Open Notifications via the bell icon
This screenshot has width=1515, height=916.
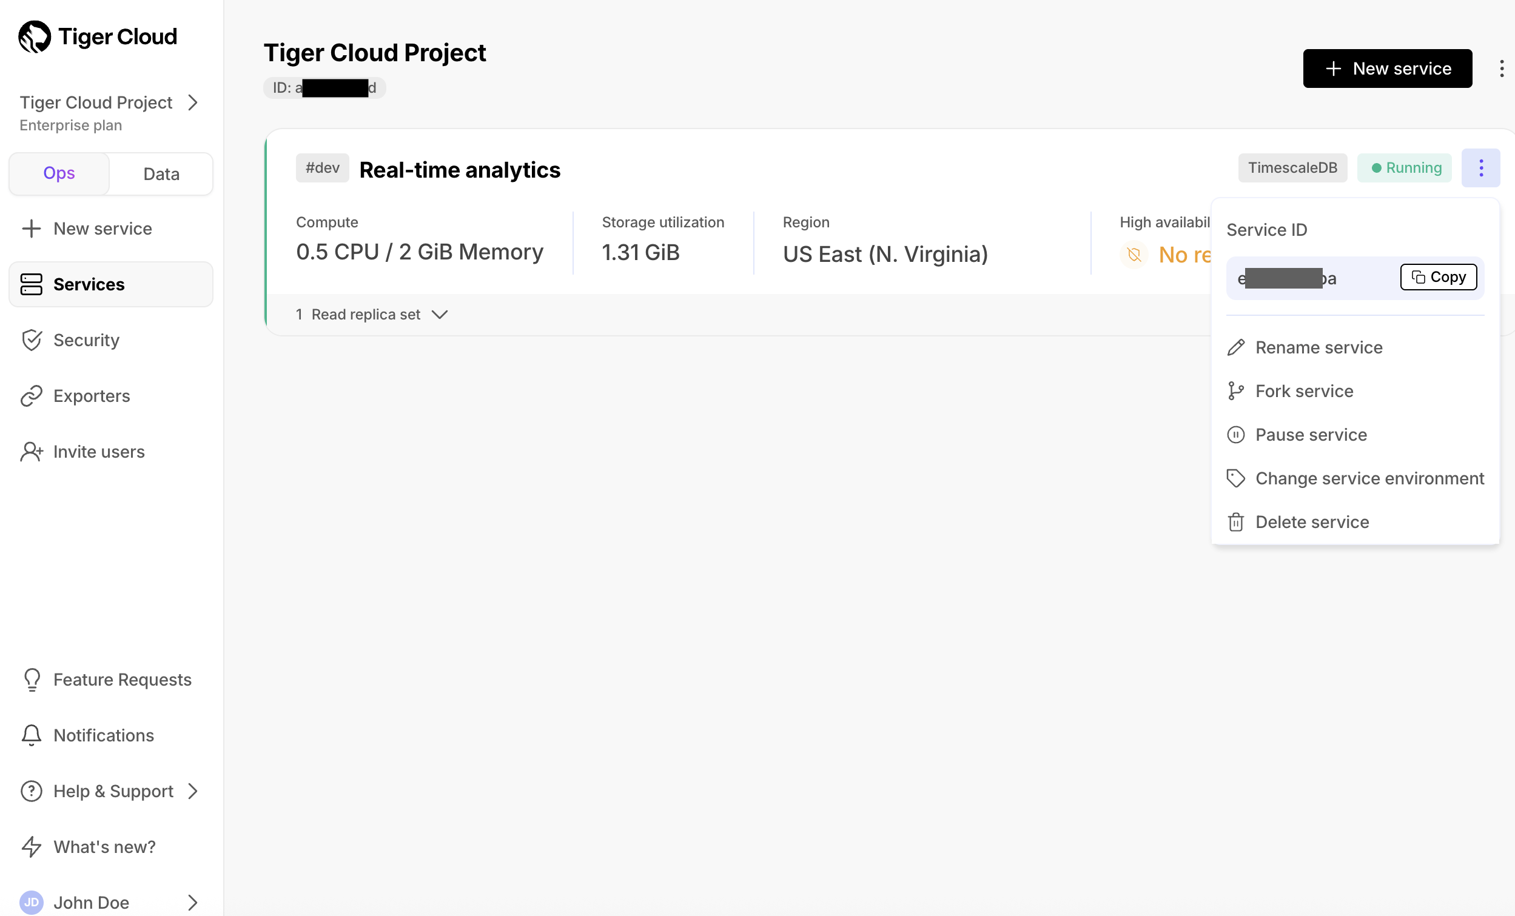coord(32,735)
